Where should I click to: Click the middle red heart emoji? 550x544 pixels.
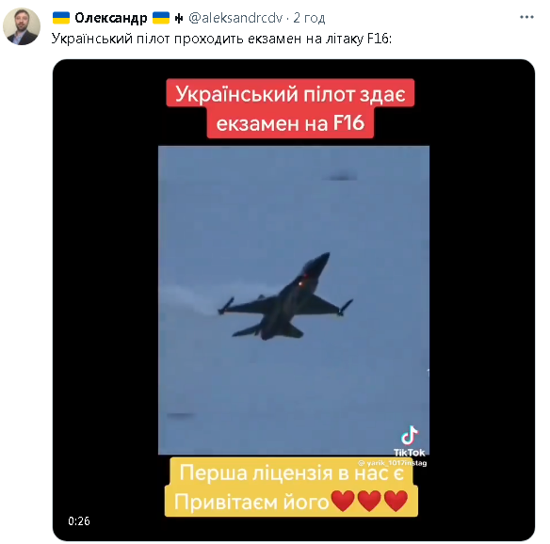pyautogui.click(x=369, y=501)
